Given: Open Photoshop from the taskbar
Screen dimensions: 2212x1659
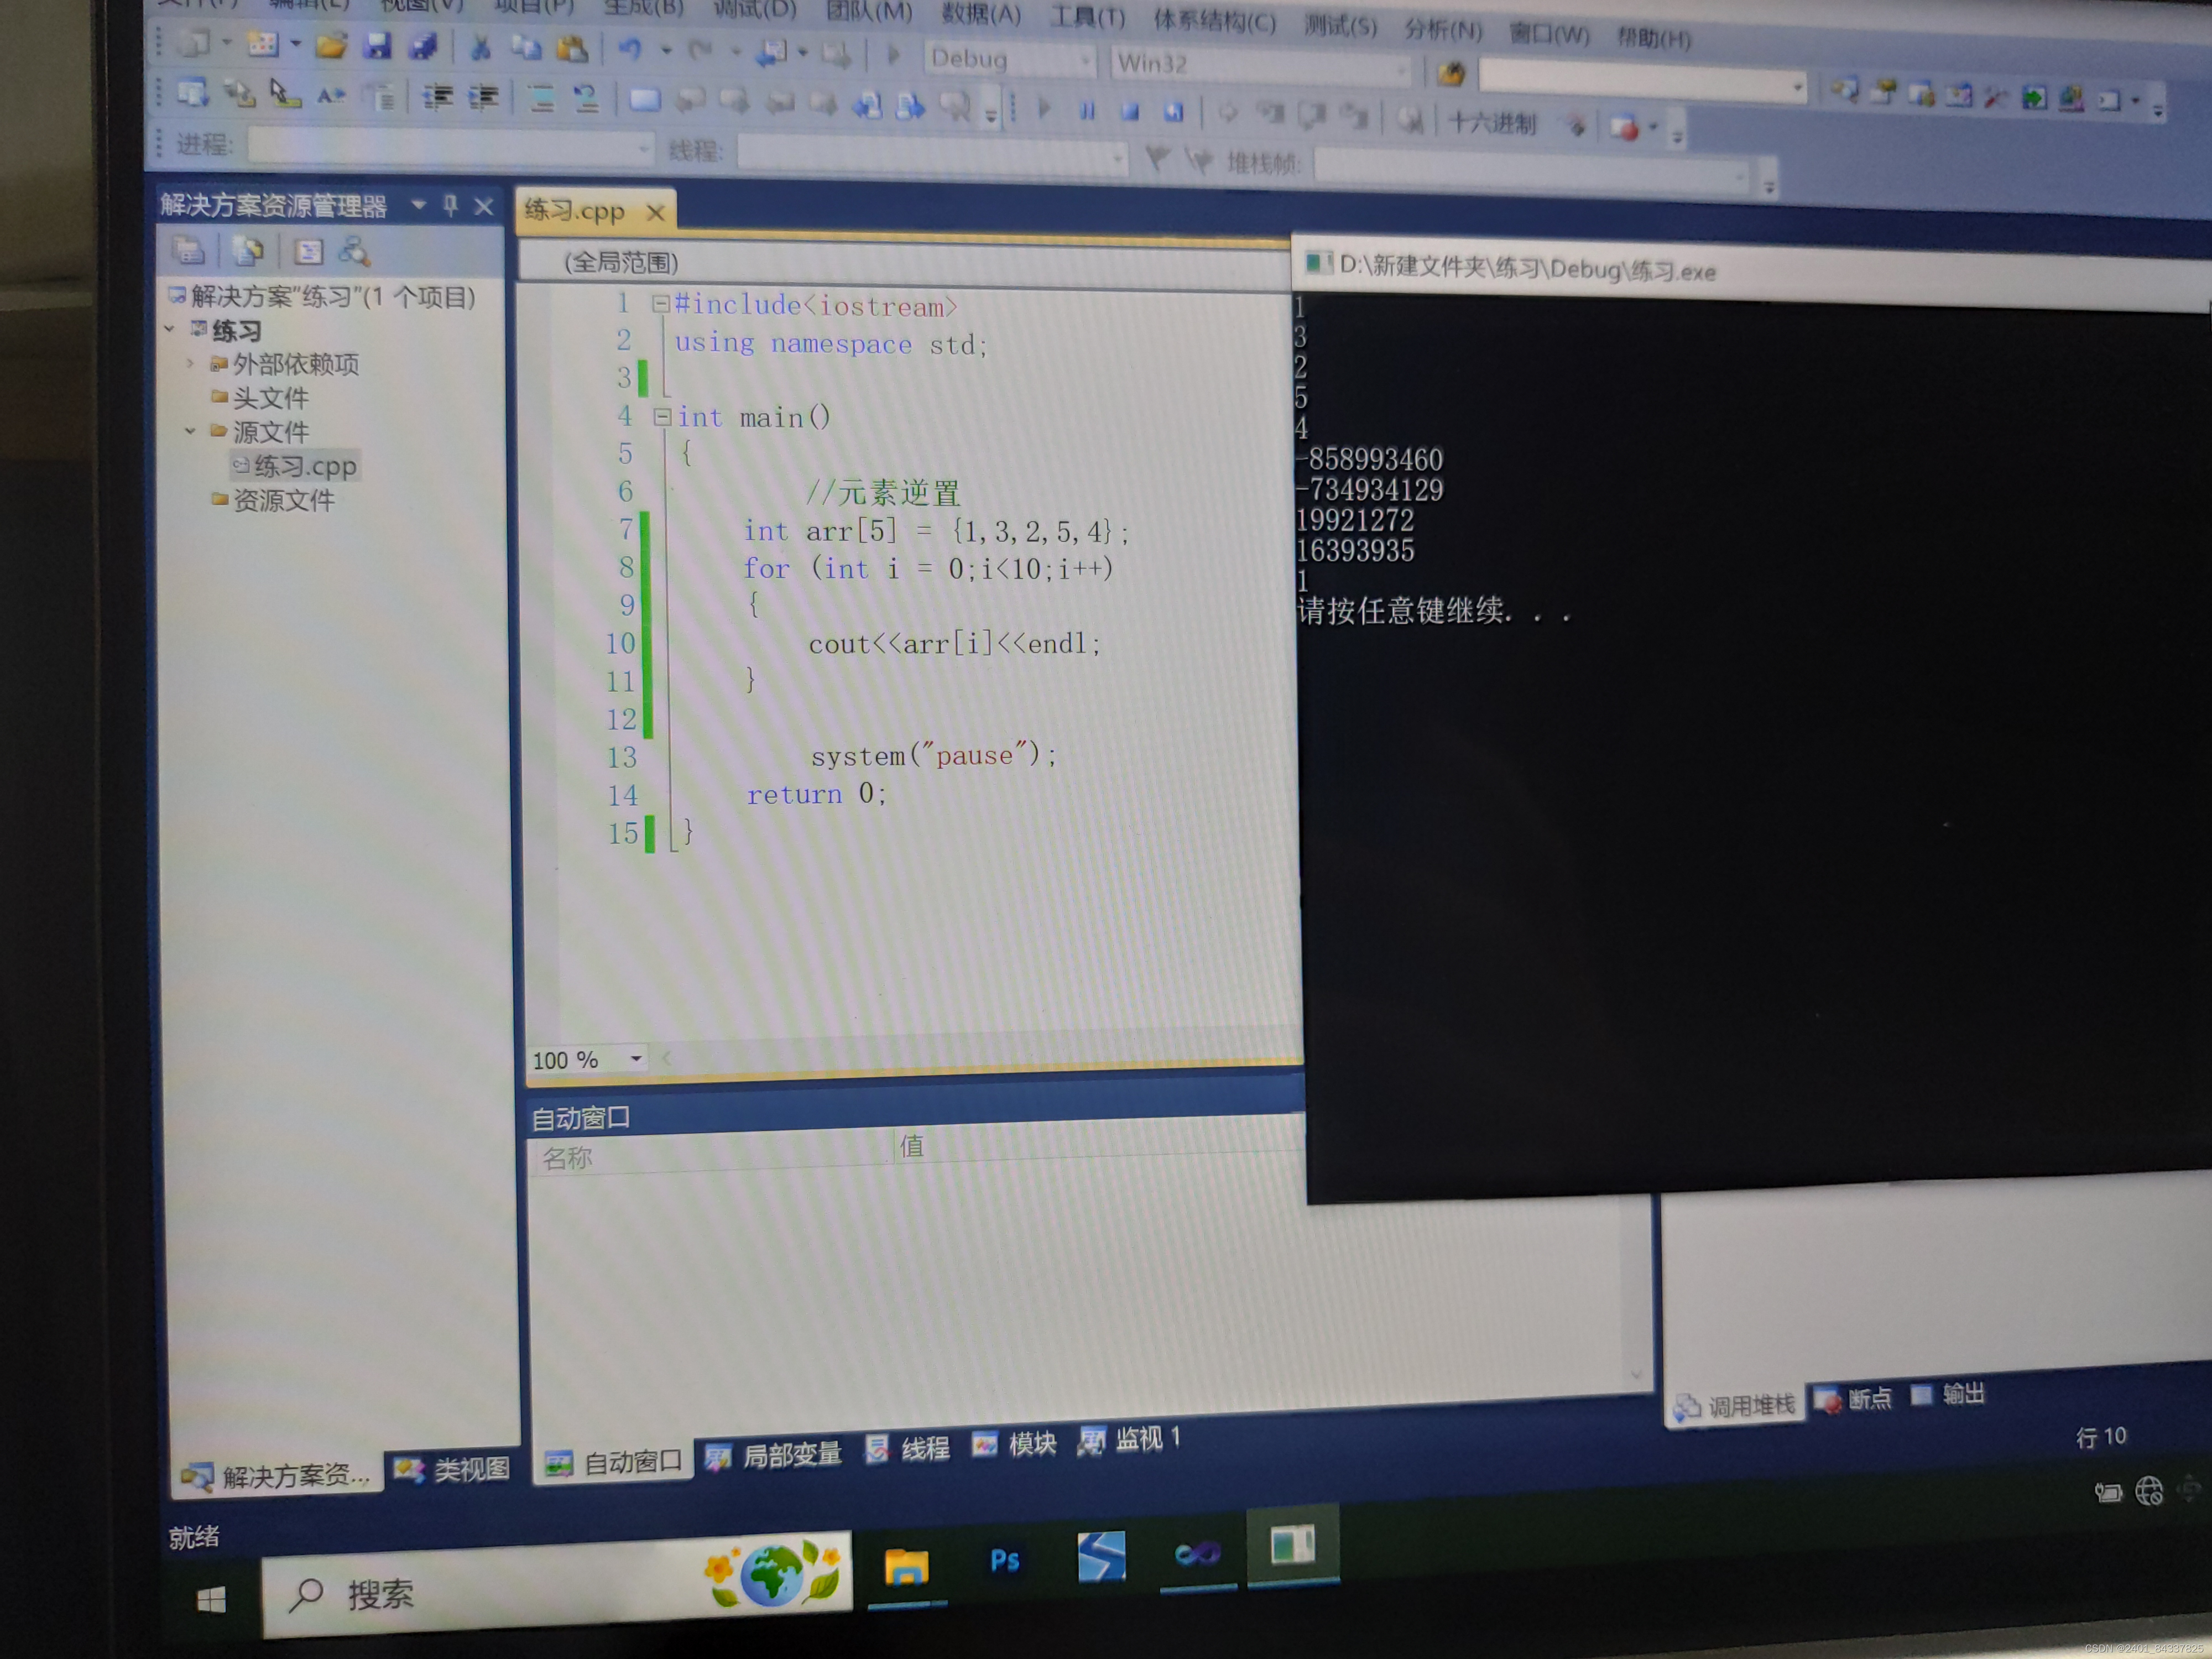Looking at the screenshot, I should (1004, 1560).
